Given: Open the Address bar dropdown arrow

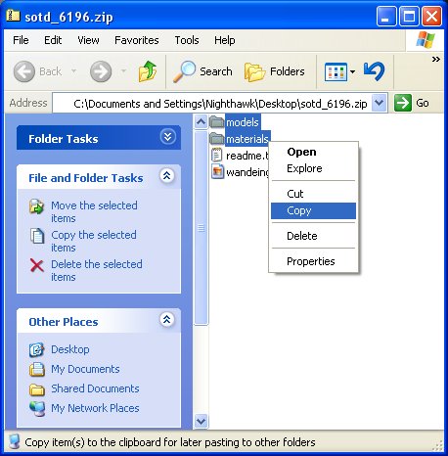Looking at the screenshot, I should point(380,103).
